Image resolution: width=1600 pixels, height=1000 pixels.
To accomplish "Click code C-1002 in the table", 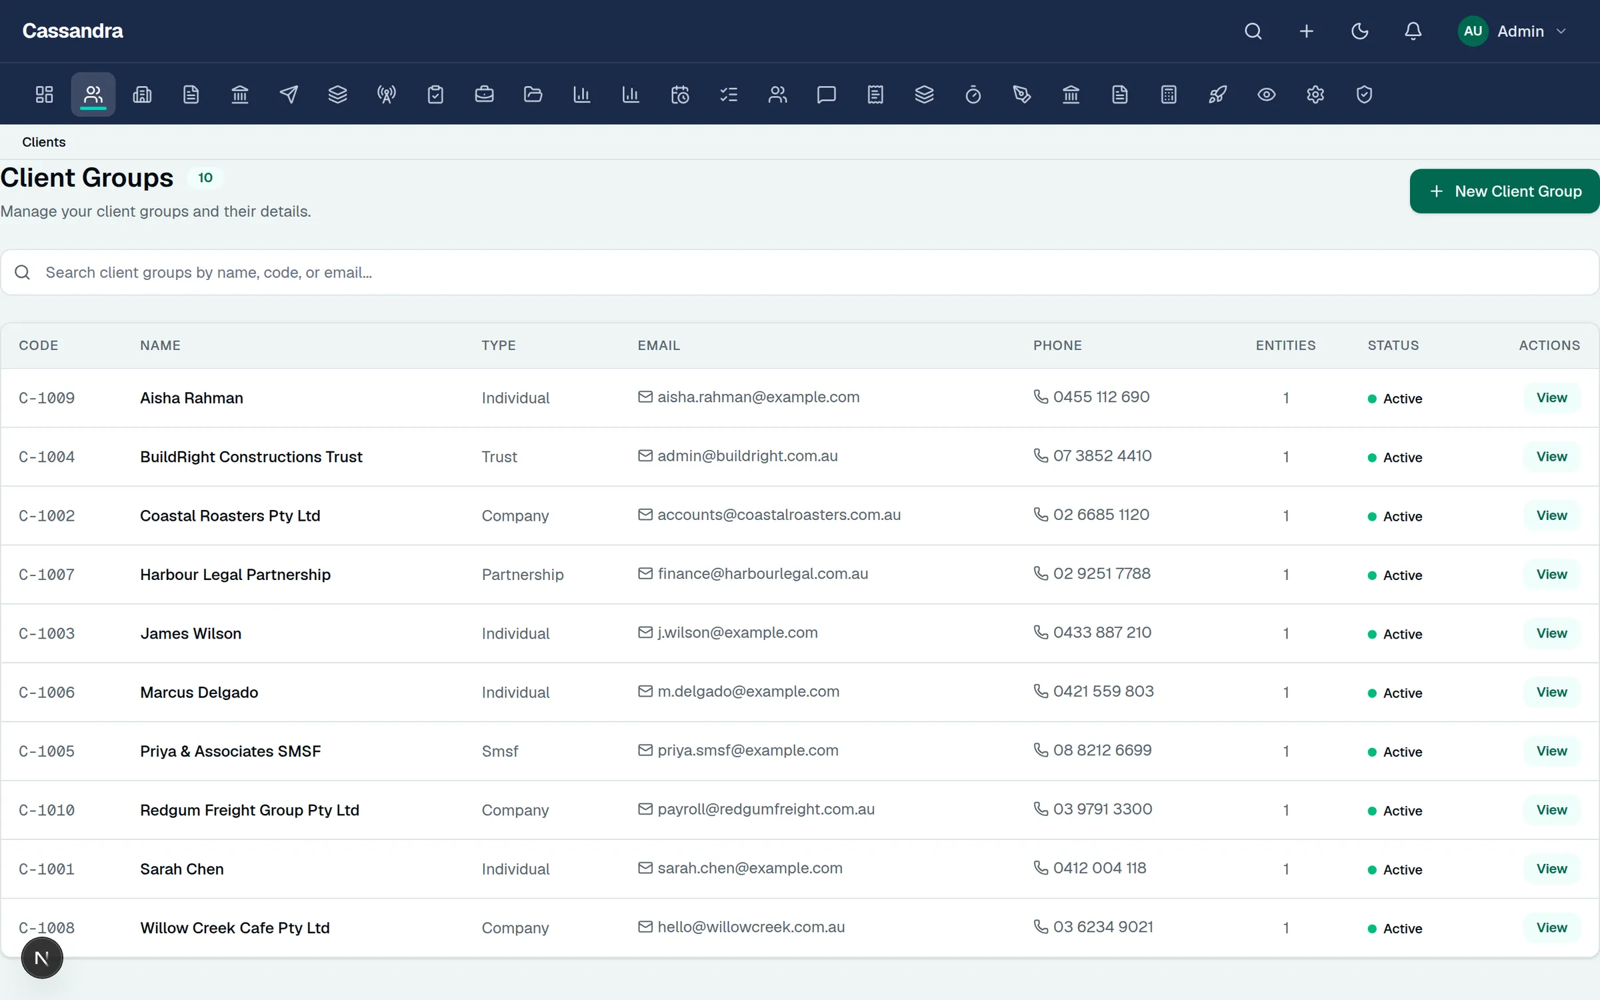I will [47, 516].
